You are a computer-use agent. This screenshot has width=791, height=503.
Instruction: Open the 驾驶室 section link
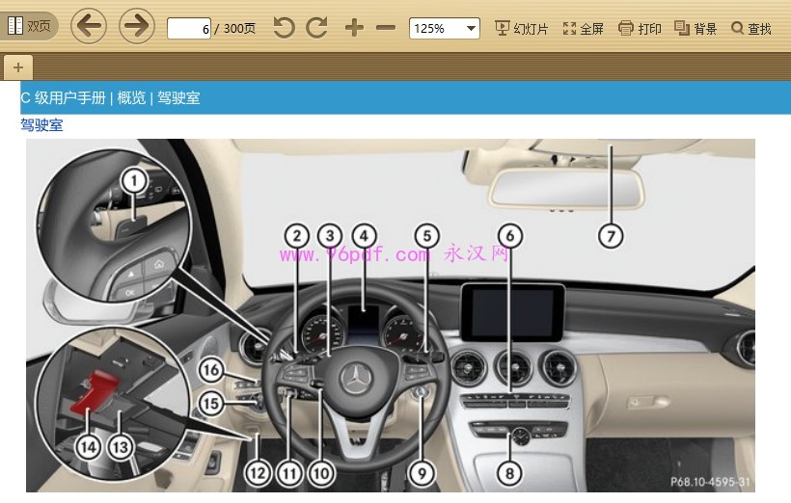pyautogui.click(x=41, y=125)
